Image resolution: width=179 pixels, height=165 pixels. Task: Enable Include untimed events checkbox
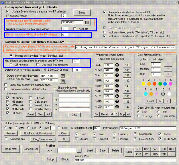coord(104,32)
